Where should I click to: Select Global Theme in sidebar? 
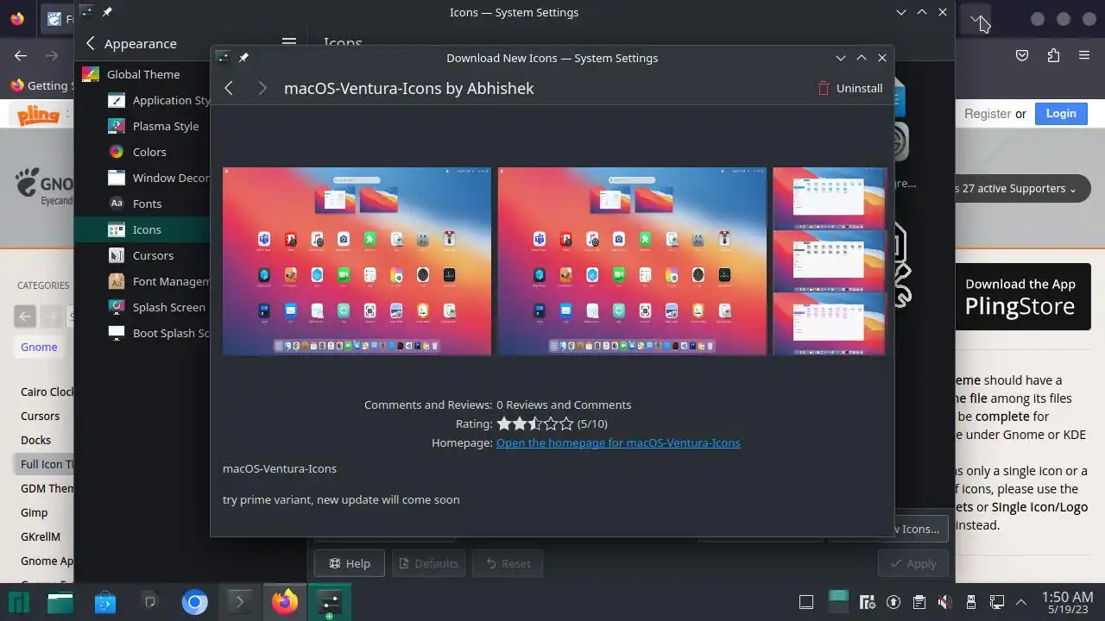click(x=143, y=74)
